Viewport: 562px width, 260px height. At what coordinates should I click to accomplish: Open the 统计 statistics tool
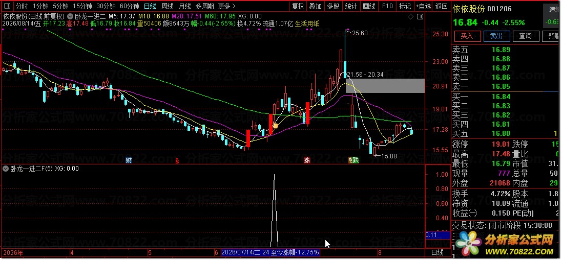tap(351, 6)
